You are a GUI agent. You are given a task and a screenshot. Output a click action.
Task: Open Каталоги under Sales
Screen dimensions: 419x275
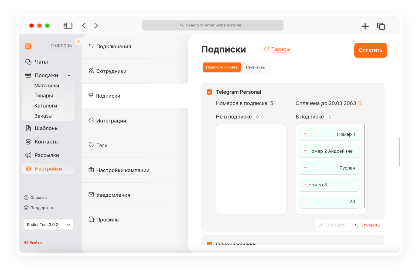[46, 106]
